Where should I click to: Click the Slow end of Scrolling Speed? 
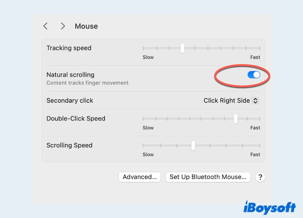click(x=148, y=155)
